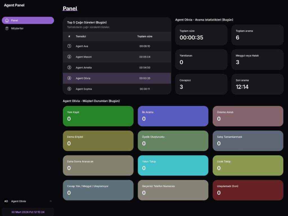Select Agent Amelia name in the table
This screenshot has width=288, height=216.
[x=84, y=67]
